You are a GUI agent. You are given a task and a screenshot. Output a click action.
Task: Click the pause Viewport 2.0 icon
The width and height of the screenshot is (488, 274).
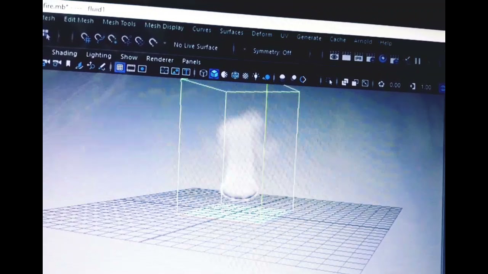point(417,61)
